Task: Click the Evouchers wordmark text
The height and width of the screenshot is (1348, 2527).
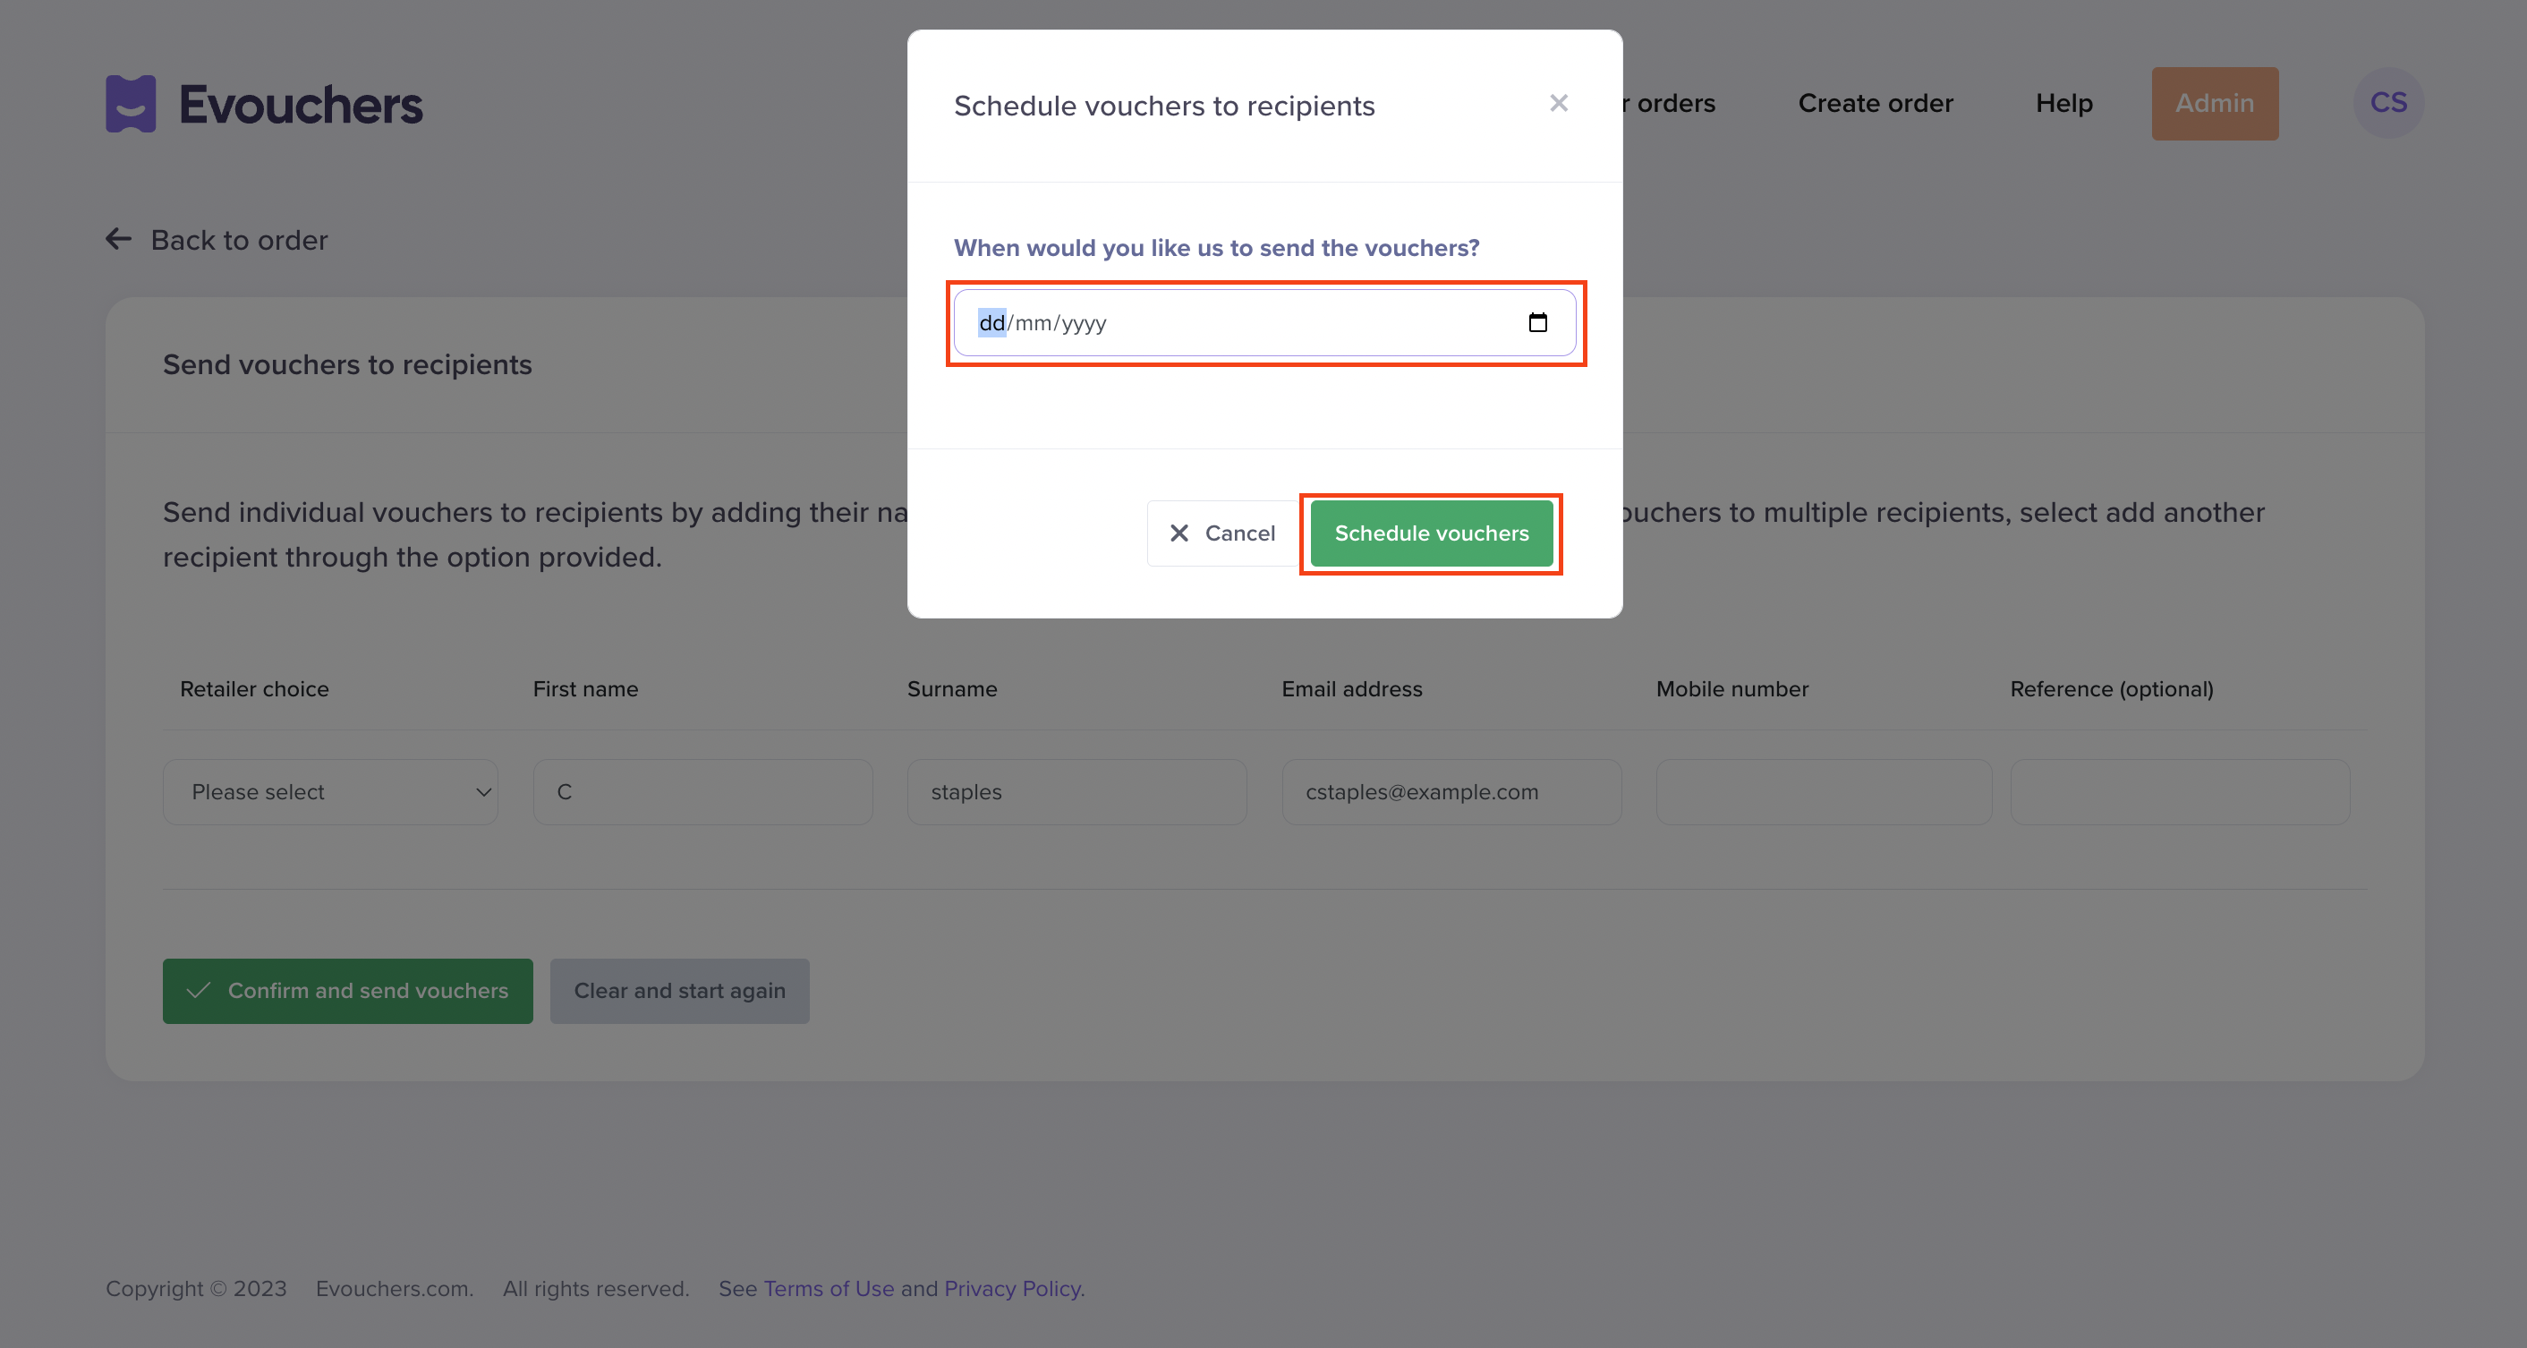Action: 300,105
